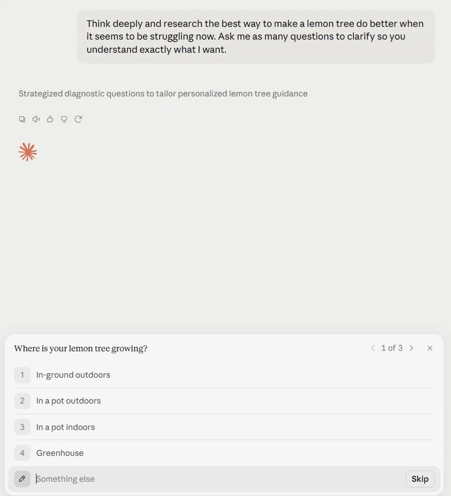Retry the response with the refresh icon
451x496 pixels.
tap(78, 119)
